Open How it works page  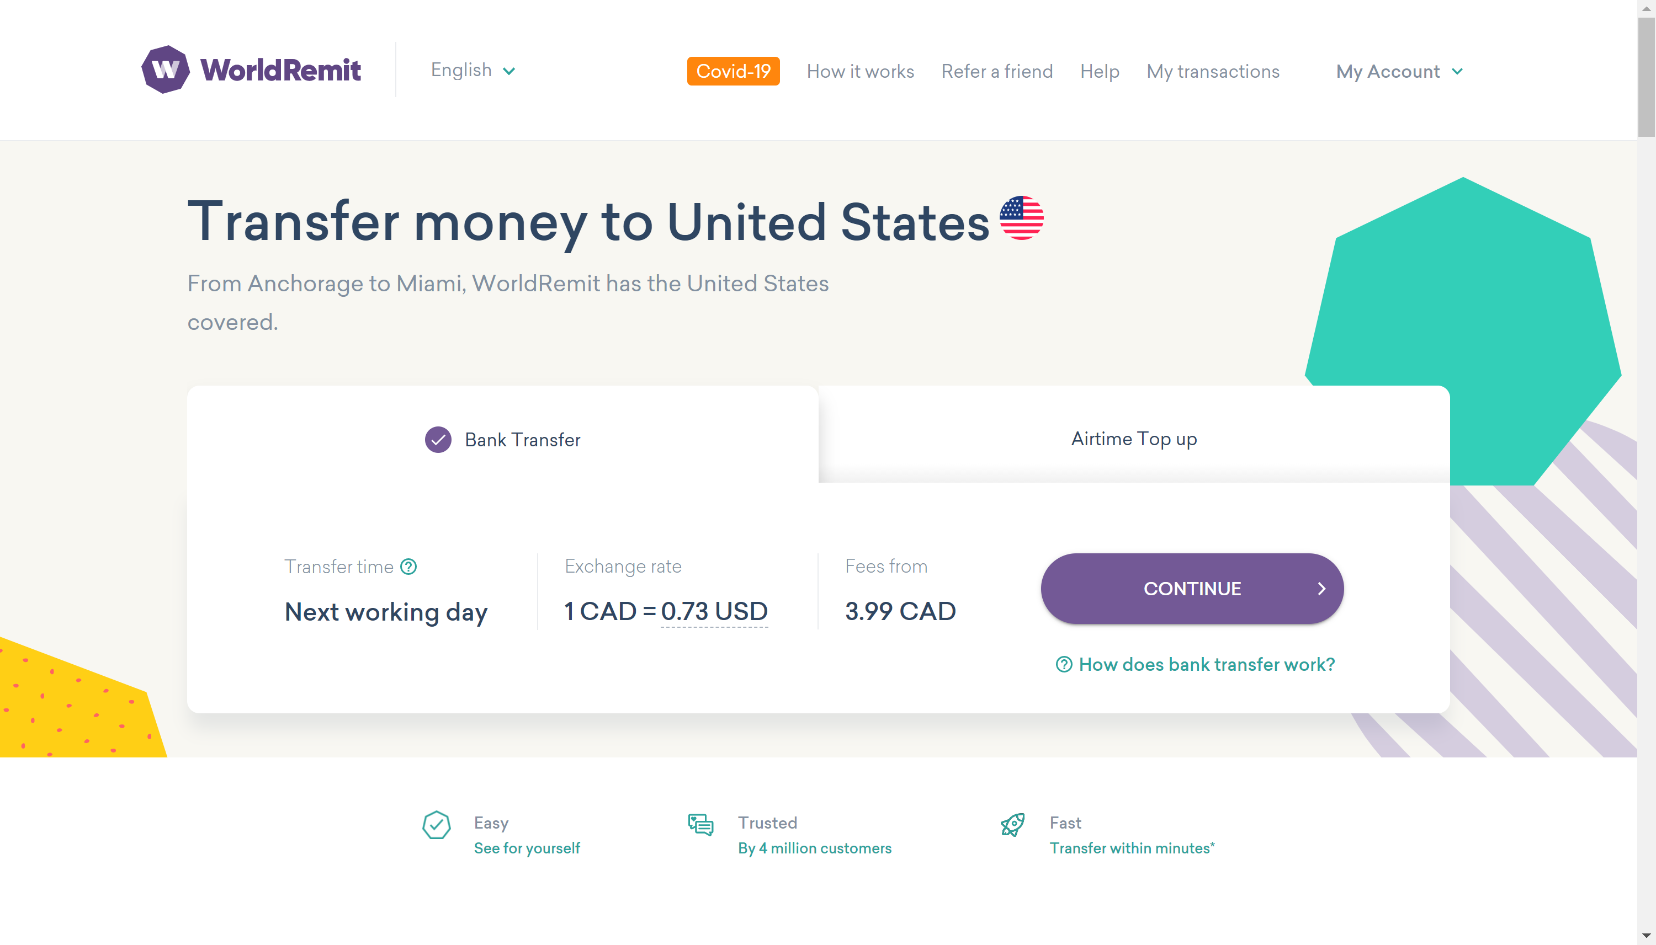point(860,71)
